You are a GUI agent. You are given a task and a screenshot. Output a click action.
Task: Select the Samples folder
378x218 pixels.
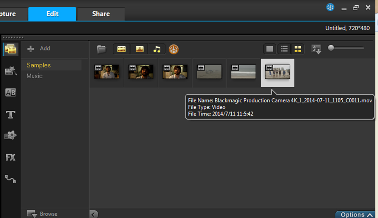click(51, 65)
